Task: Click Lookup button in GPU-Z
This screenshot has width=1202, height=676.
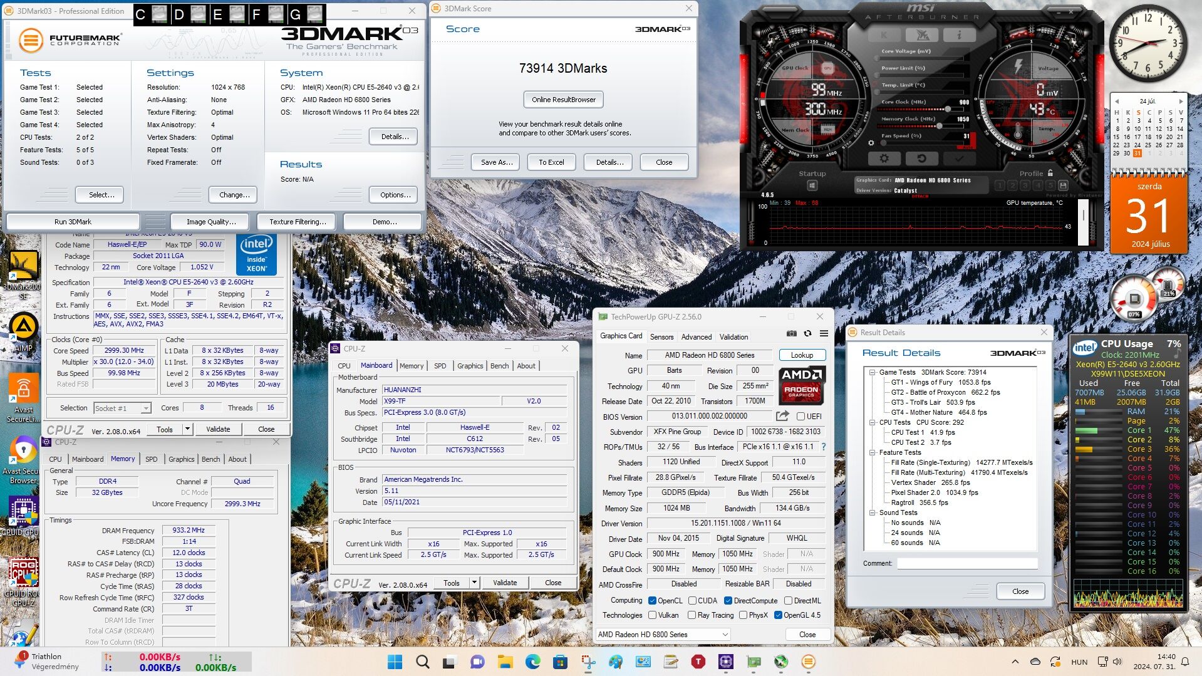Action: [x=802, y=355]
